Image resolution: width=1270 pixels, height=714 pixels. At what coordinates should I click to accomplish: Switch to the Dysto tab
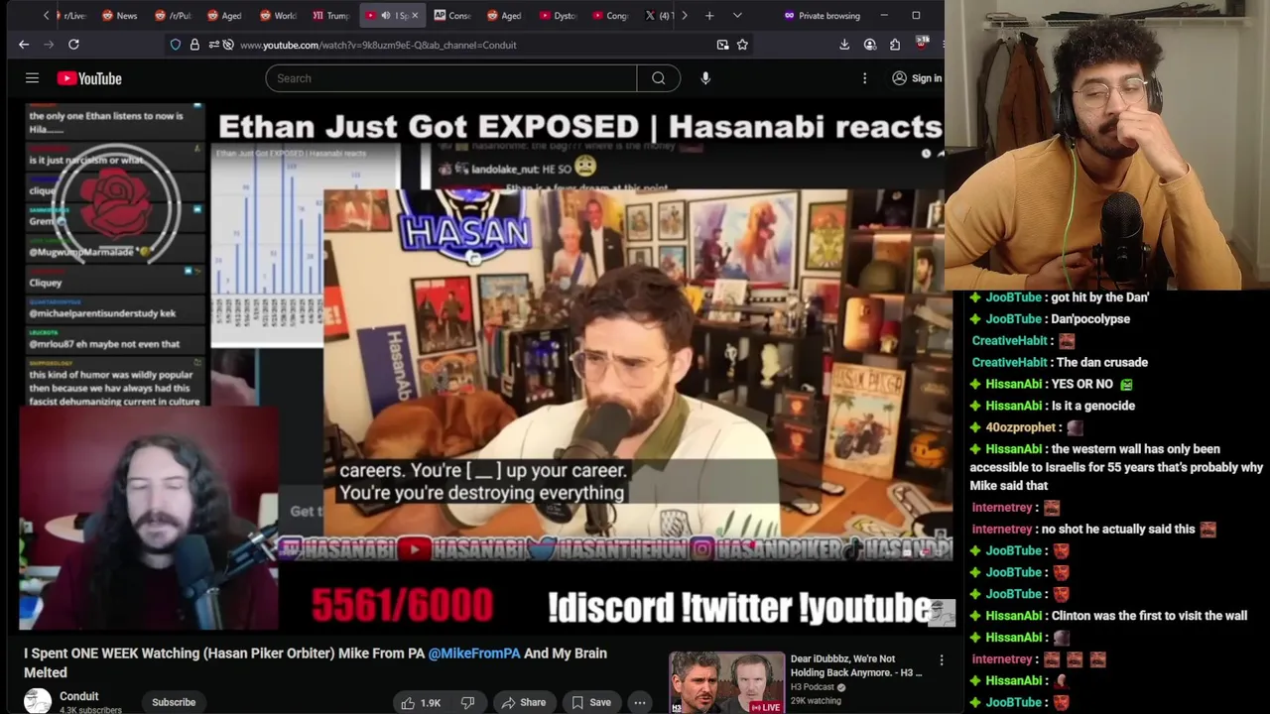point(557,16)
